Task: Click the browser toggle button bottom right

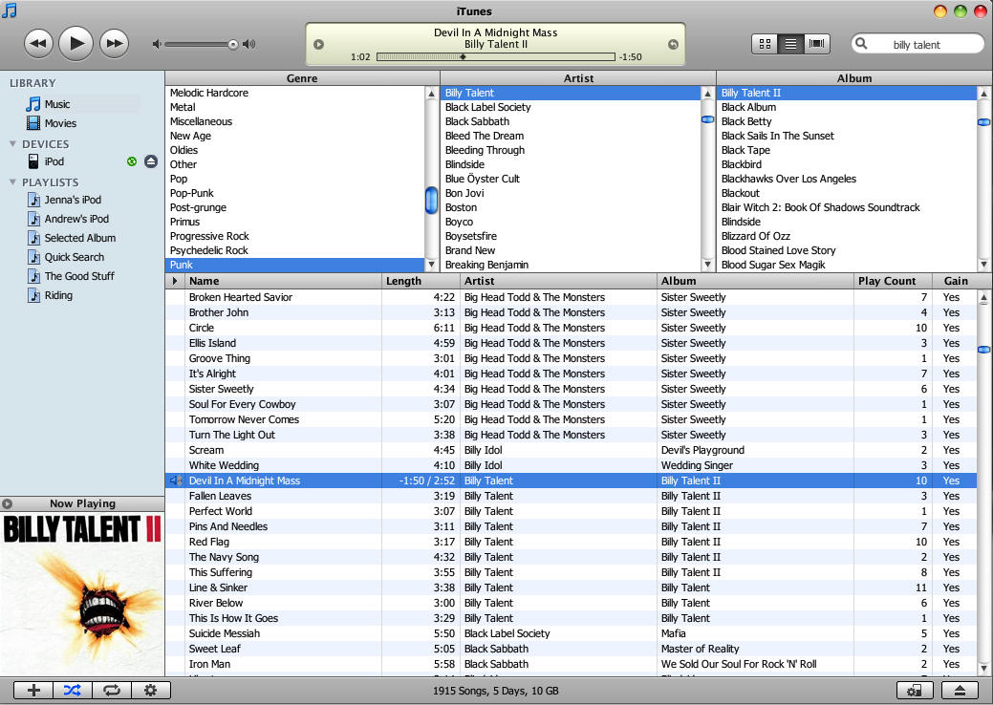Action: [915, 691]
